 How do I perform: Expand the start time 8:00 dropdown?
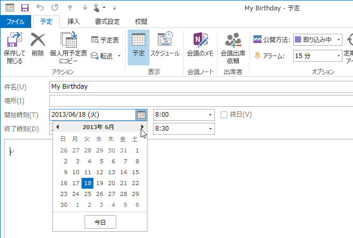pyautogui.click(x=210, y=115)
